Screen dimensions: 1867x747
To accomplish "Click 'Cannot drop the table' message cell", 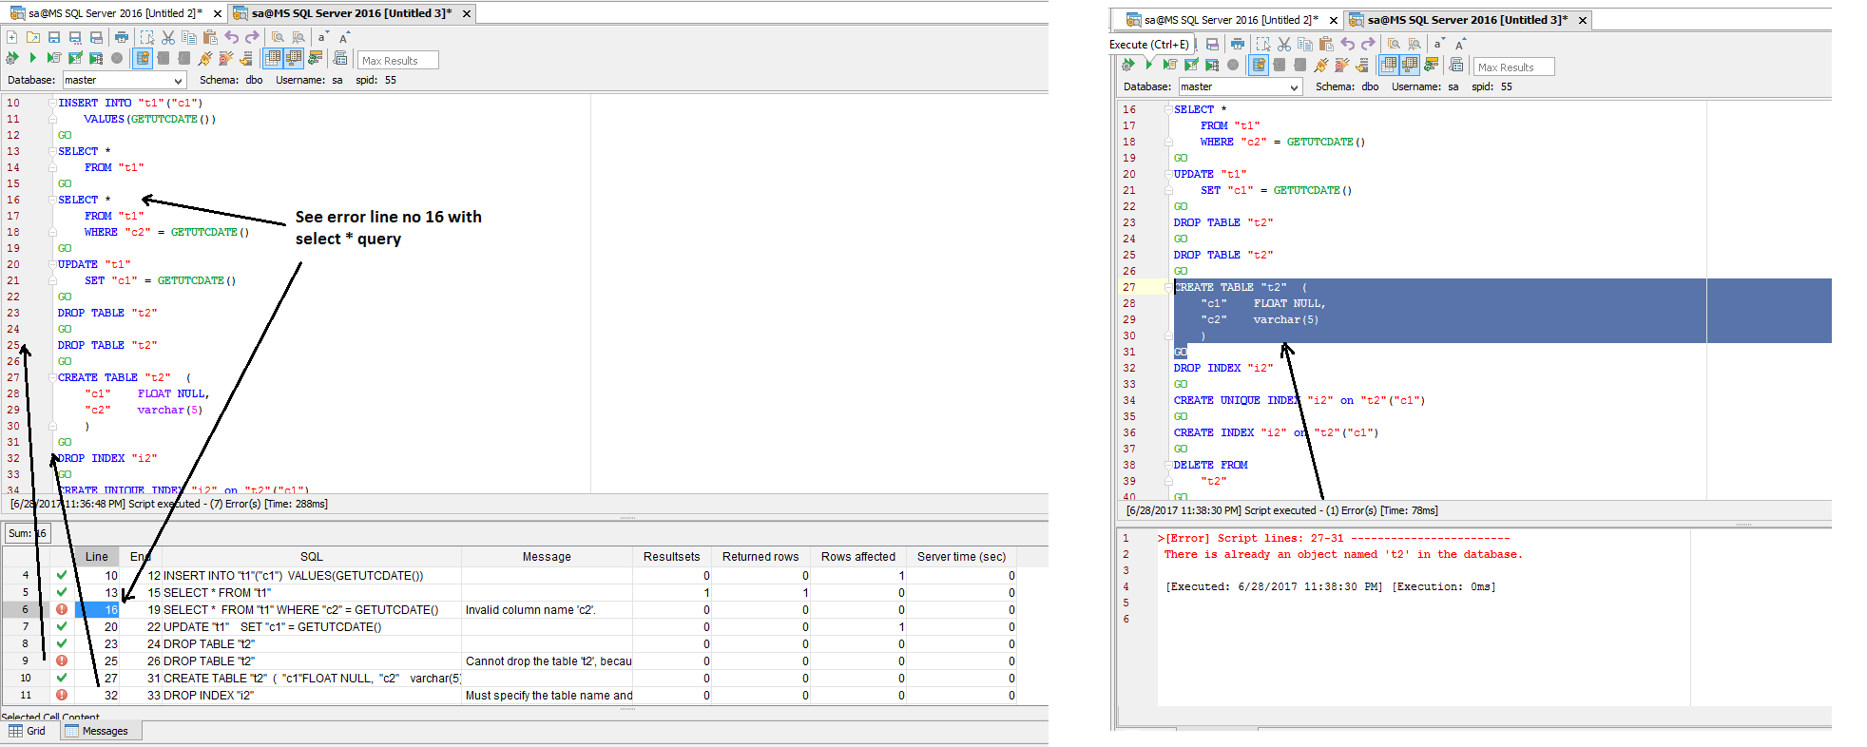I will (x=548, y=661).
